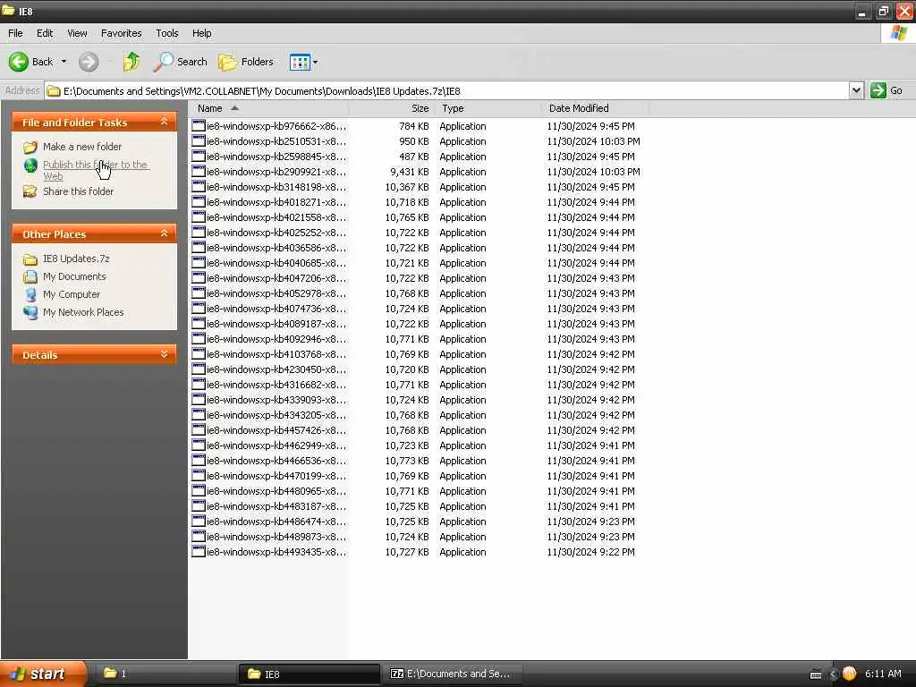Open the Edit menu
The image size is (916, 687).
45,33
